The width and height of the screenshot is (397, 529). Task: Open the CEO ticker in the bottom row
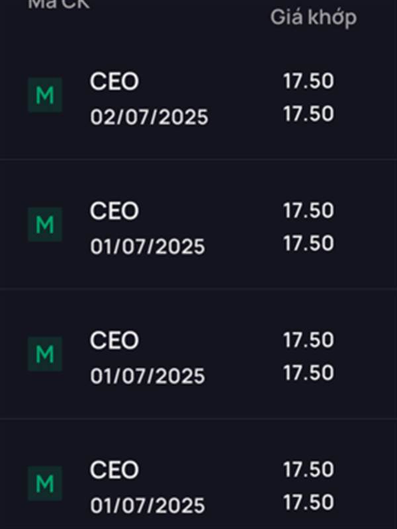114,470
